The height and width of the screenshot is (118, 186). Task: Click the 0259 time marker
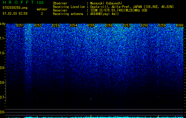(162, 25)
